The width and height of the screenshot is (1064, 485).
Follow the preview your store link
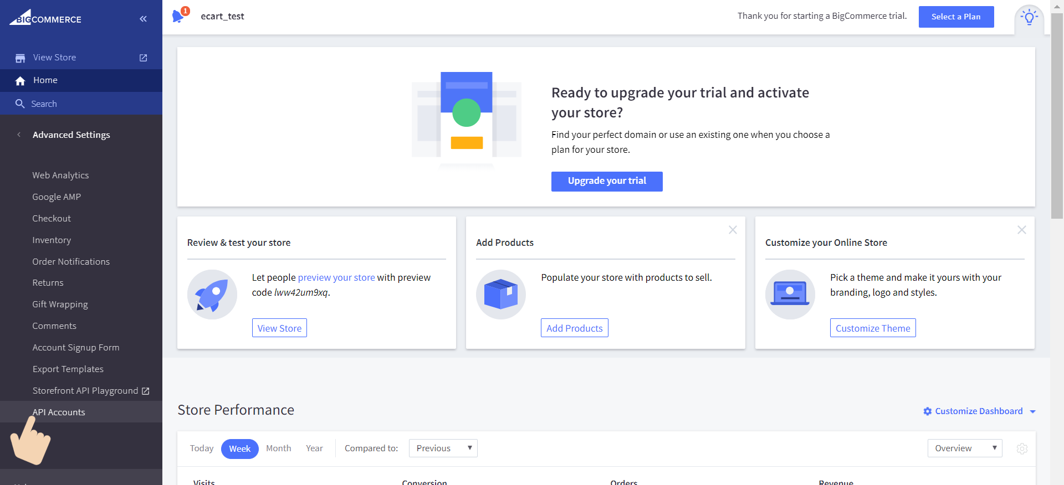[x=336, y=277]
